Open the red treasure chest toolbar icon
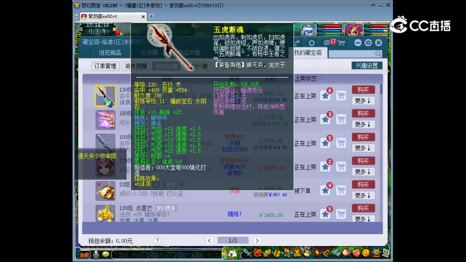The image size is (466, 262). (x=258, y=253)
